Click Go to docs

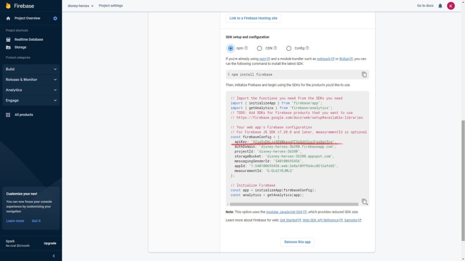[425, 6]
